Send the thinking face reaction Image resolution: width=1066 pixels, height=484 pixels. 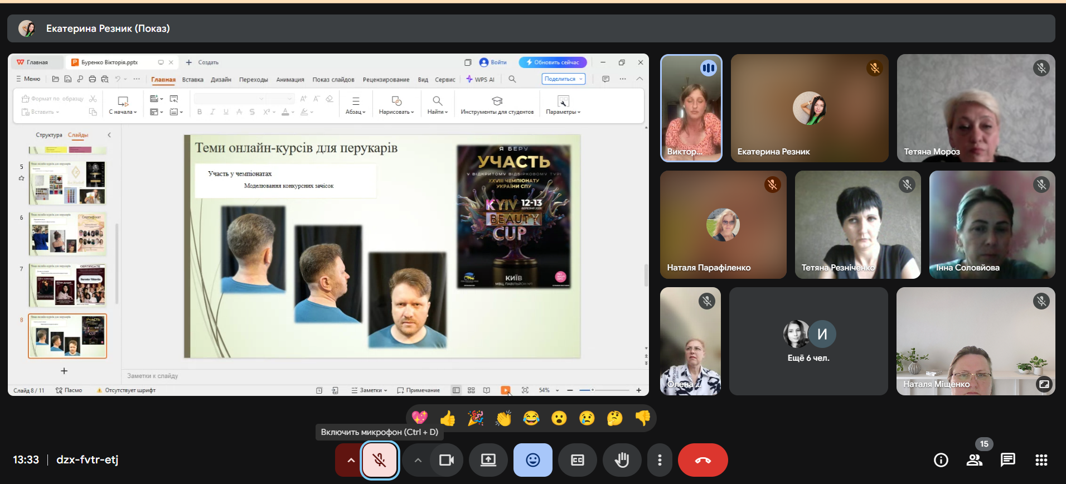coord(615,418)
